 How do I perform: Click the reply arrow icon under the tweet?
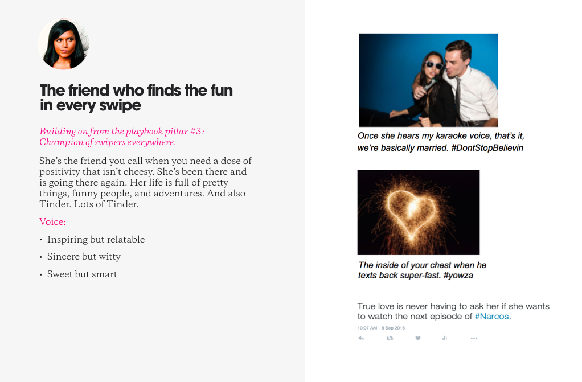click(361, 338)
